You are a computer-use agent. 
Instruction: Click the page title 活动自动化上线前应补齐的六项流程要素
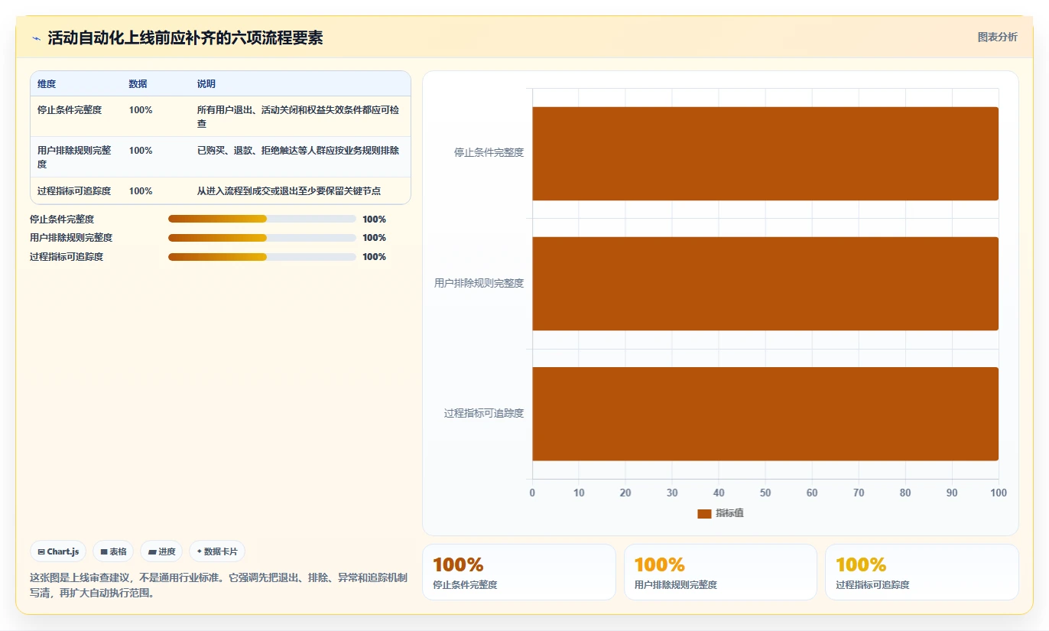click(185, 38)
